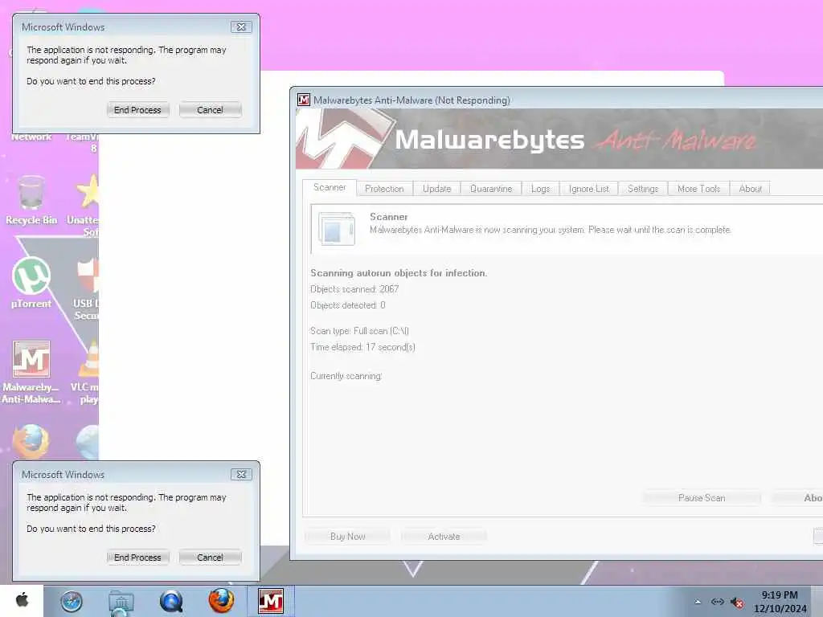Image resolution: width=823 pixels, height=617 pixels.
Task: Switch to the Update tab
Action: (436, 188)
